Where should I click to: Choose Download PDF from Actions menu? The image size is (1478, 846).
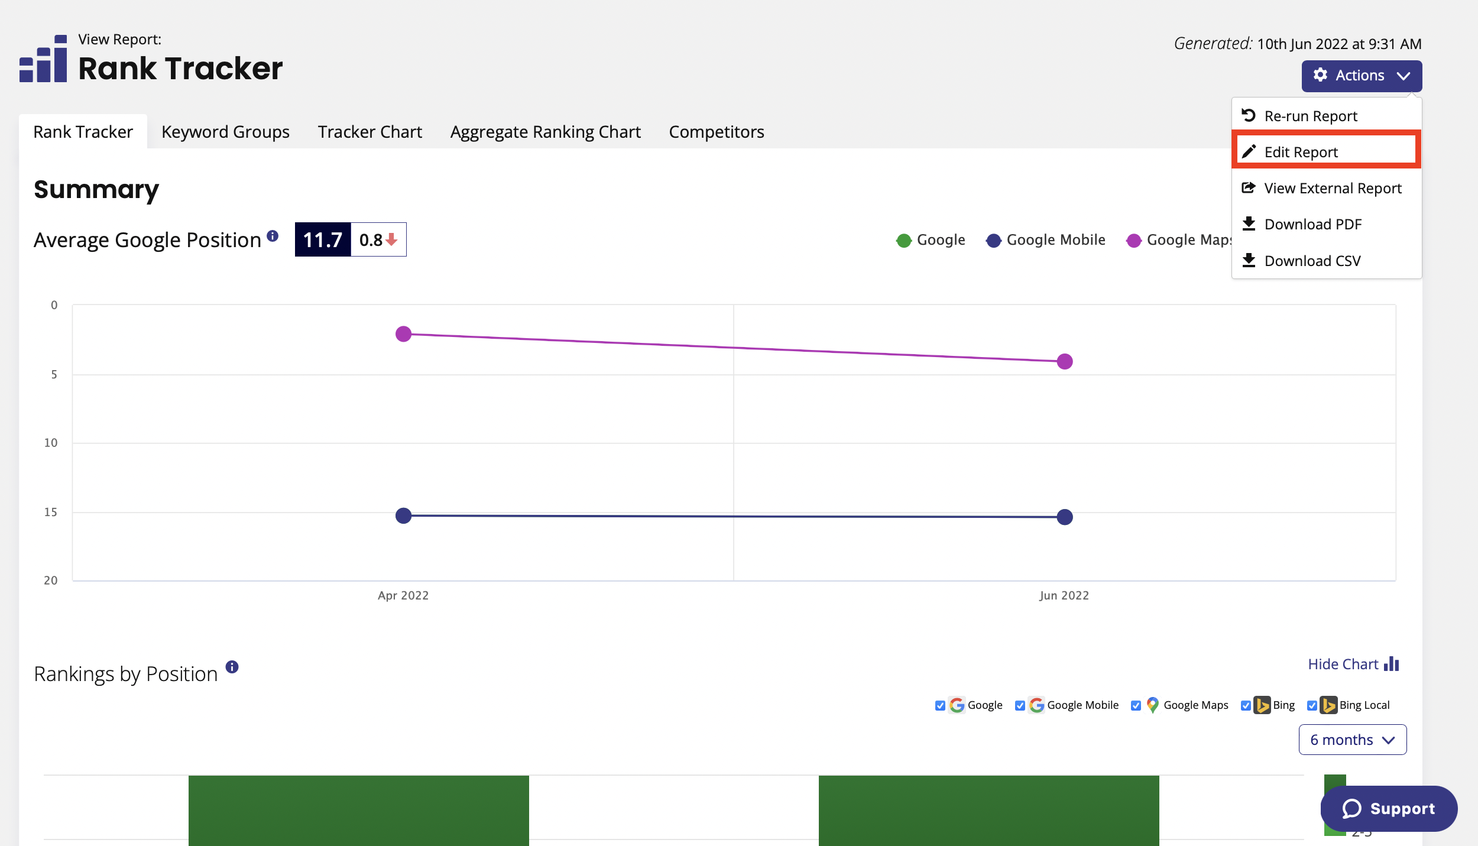point(1327,224)
